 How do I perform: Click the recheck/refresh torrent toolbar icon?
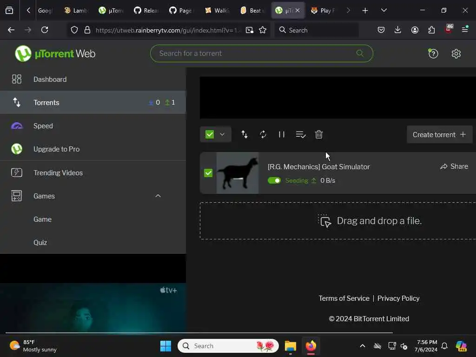[263, 134]
